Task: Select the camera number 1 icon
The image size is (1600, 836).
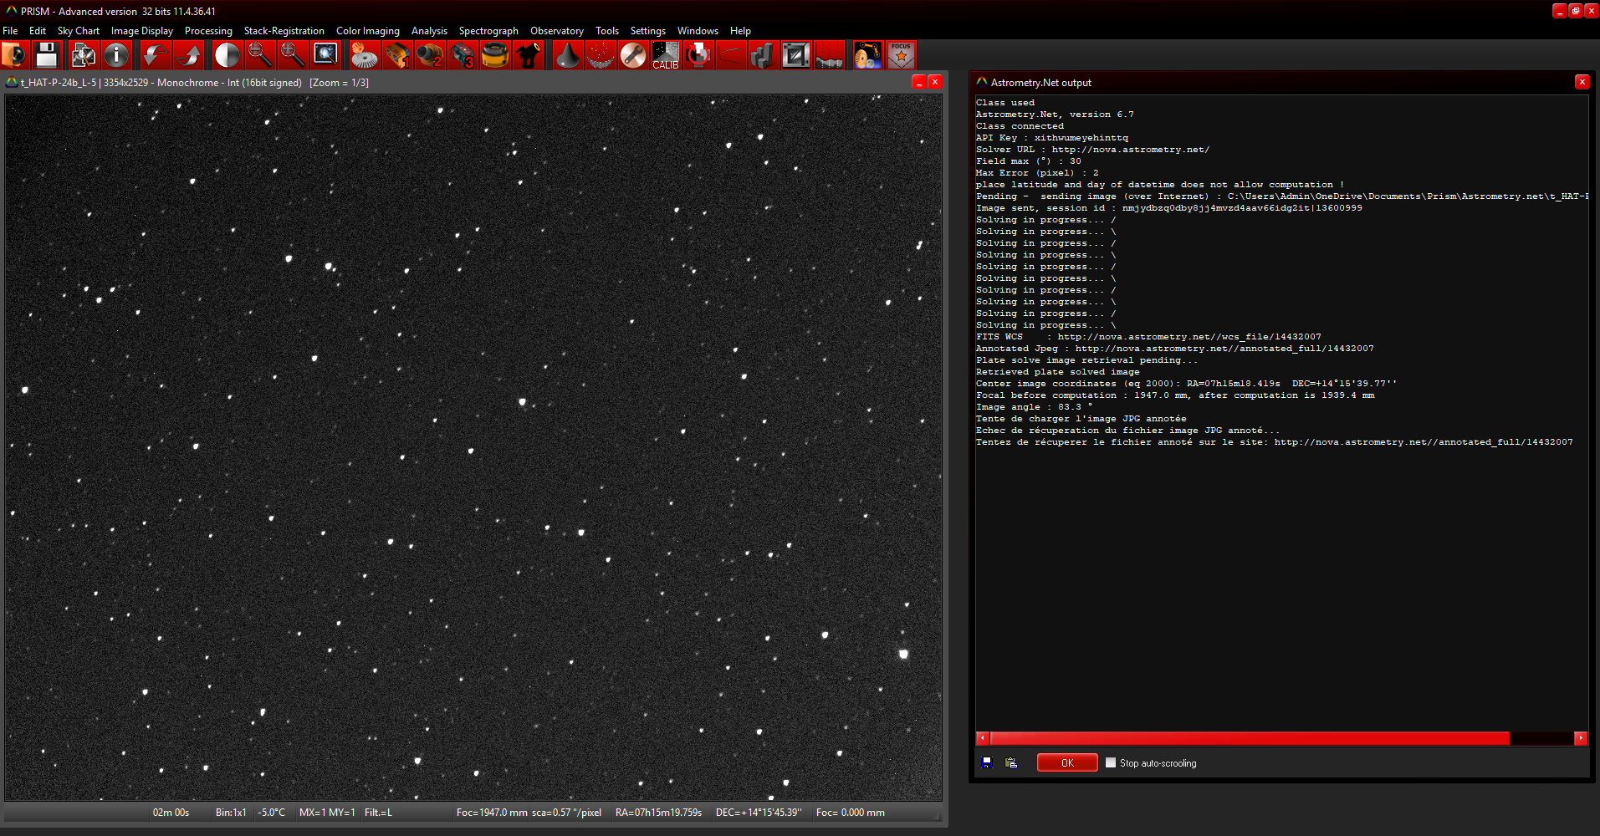Action: pos(397,55)
